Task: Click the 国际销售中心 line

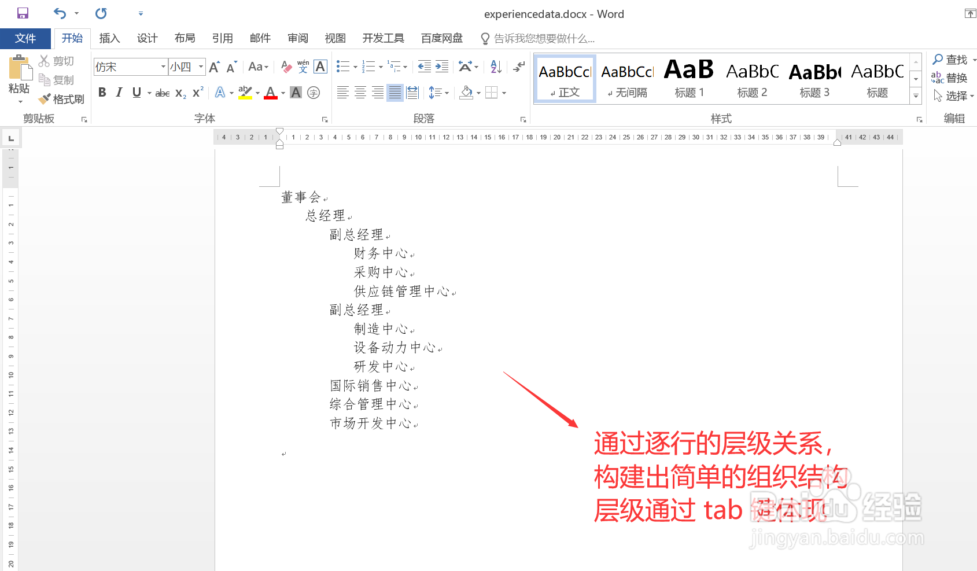Action: coord(370,385)
